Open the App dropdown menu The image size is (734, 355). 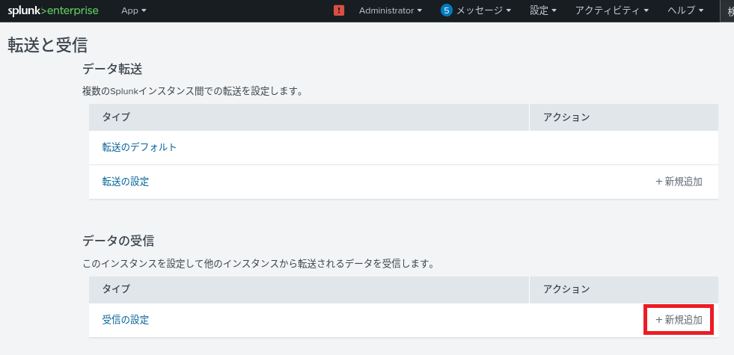coord(134,10)
